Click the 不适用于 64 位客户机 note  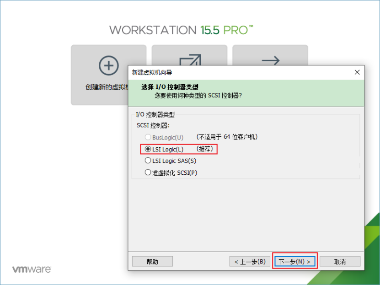[x=227, y=137]
